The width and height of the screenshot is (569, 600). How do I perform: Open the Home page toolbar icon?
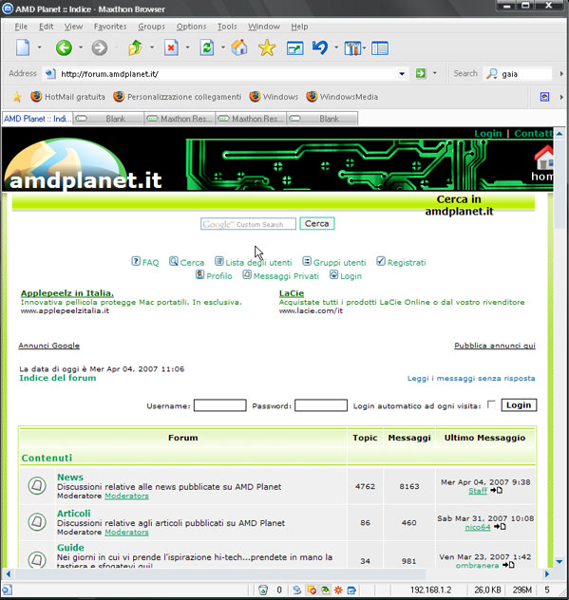tap(239, 47)
